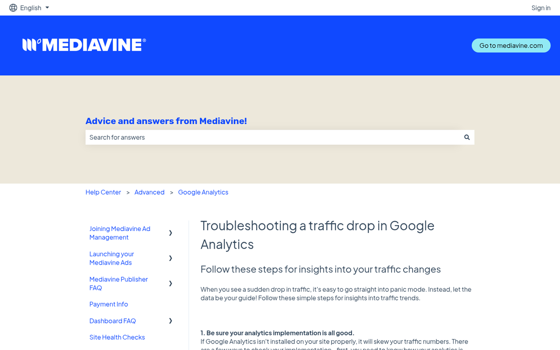Open the Google Analytics breadcrumb link
The image size is (560, 350).
203,192
